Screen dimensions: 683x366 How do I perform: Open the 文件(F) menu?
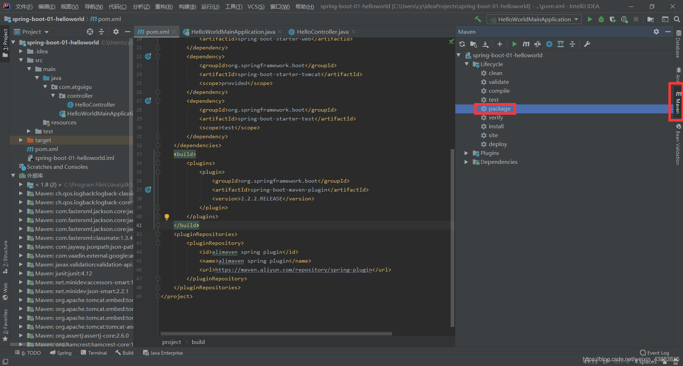point(24,6)
